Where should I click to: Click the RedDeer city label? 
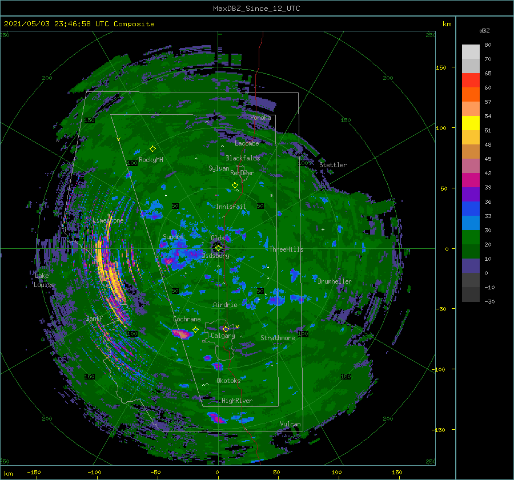coord(242,173)
